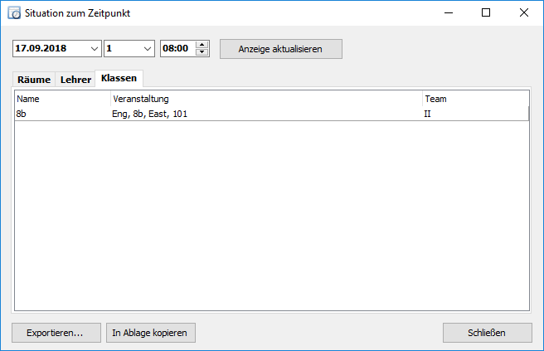Screen dimensions: 544x351
Task: Switch to the Lehrer tab
Action: 75,80
